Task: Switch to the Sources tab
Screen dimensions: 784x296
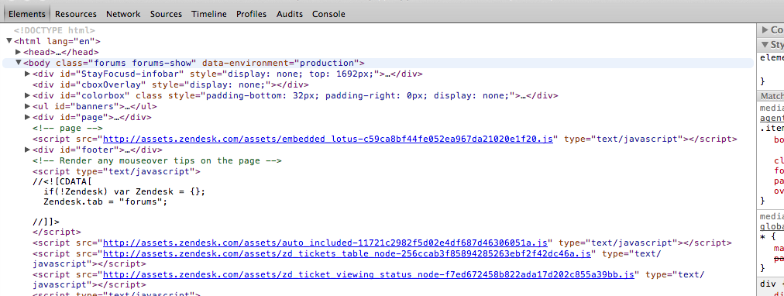Action: (166, 14)
